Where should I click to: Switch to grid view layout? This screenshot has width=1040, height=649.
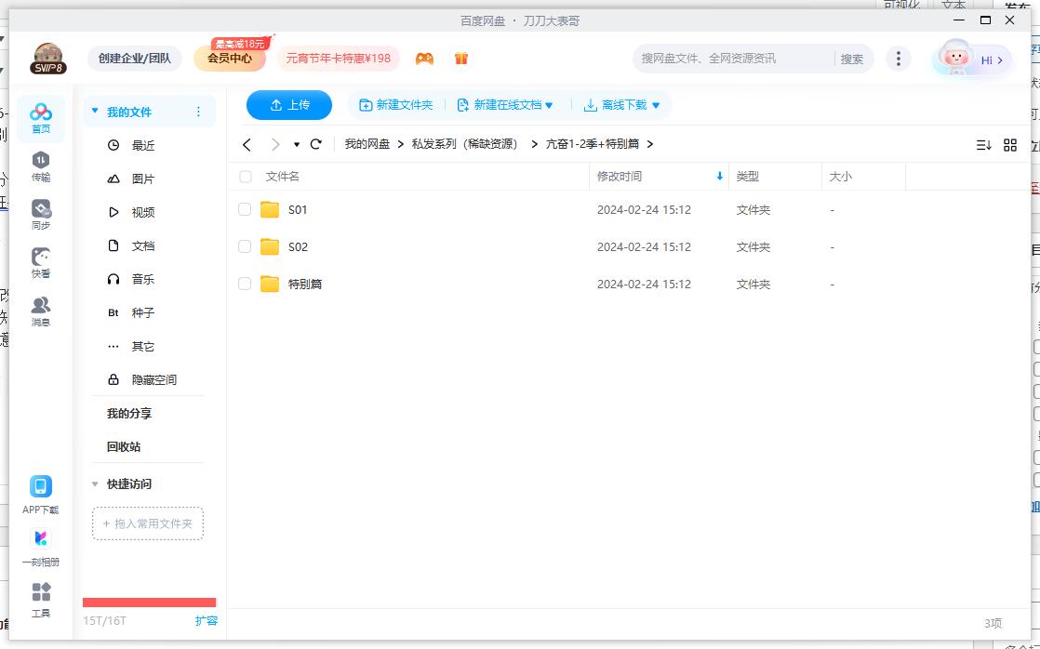[x=1010, y=145]
